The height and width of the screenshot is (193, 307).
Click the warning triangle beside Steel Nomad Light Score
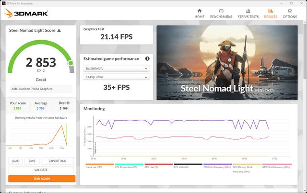click(x=59, y=31)
